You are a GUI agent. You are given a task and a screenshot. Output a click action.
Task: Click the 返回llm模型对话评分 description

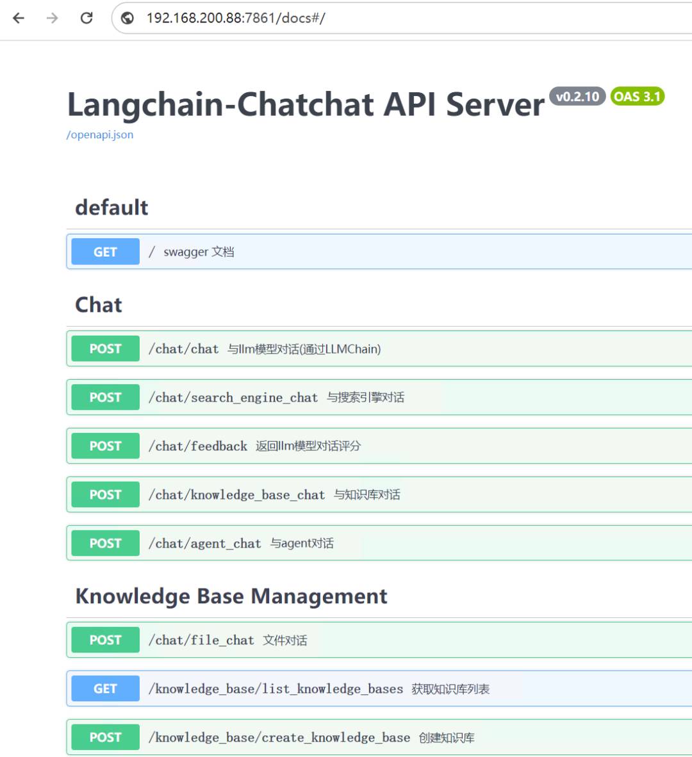point(308,446)
